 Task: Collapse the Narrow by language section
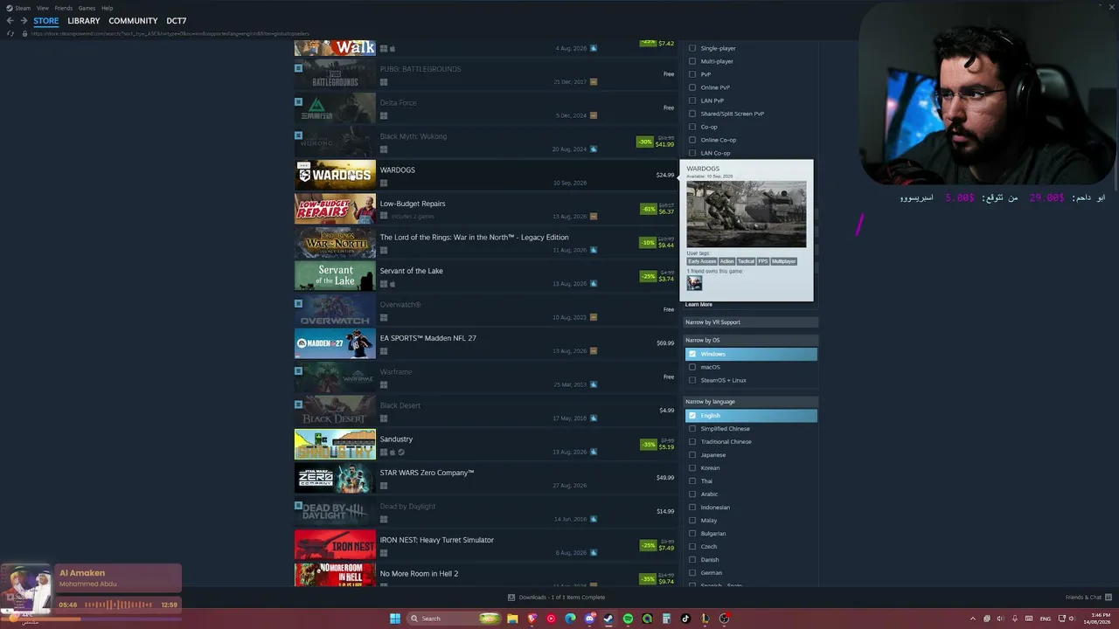pos(750,402)
